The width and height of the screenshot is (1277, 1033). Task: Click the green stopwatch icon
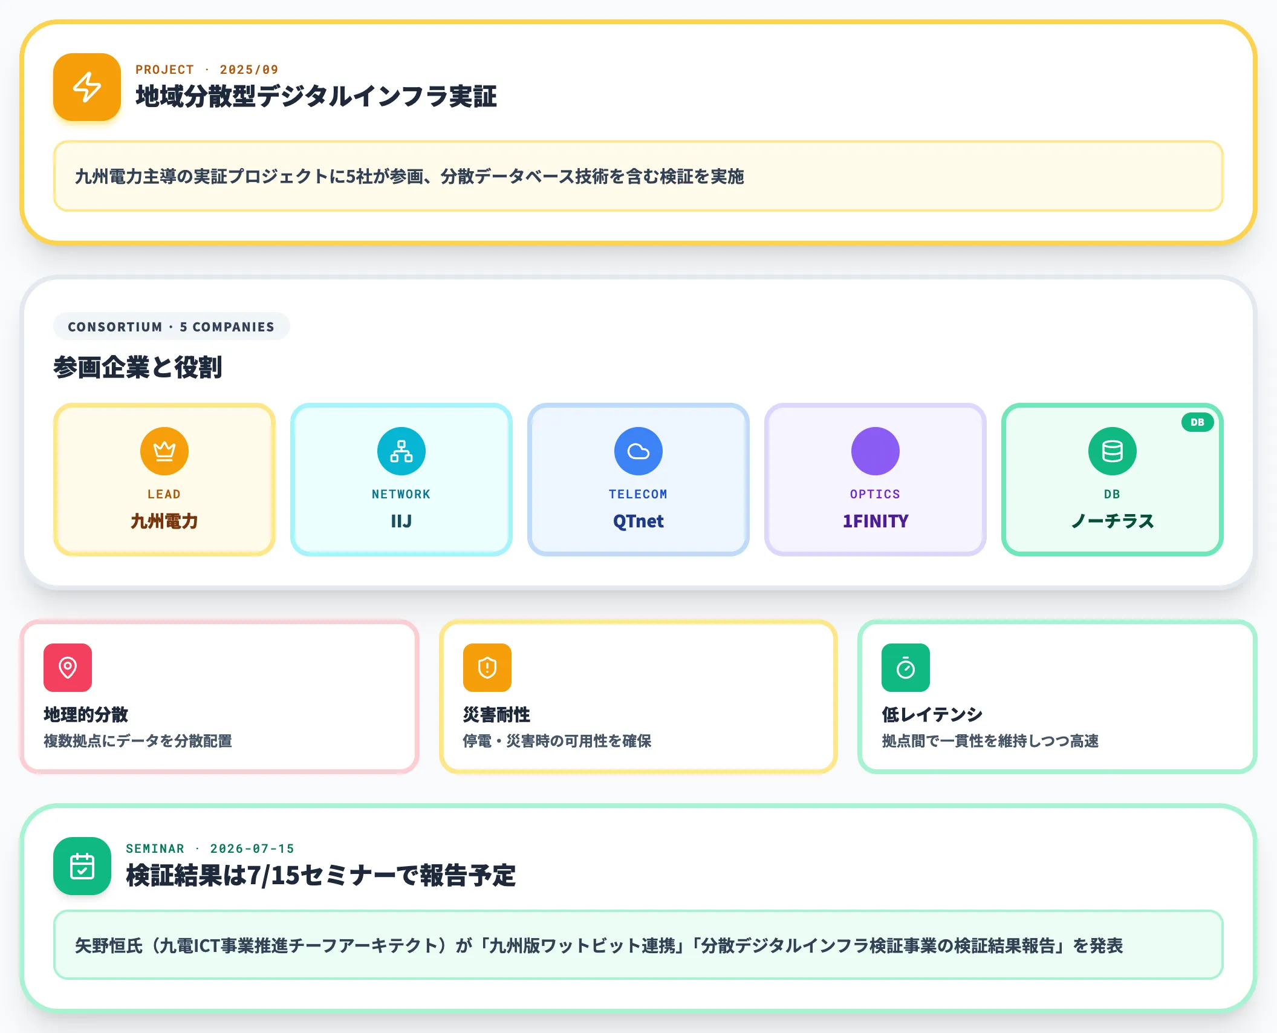pyautogui.click(x=906, y=668)
